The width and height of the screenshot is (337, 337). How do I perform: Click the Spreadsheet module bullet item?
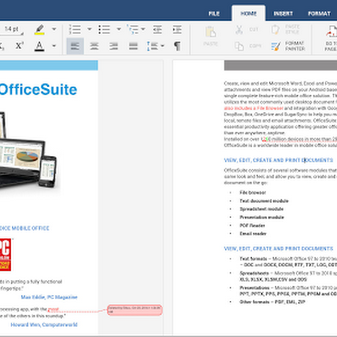click(x=262, y=209)
